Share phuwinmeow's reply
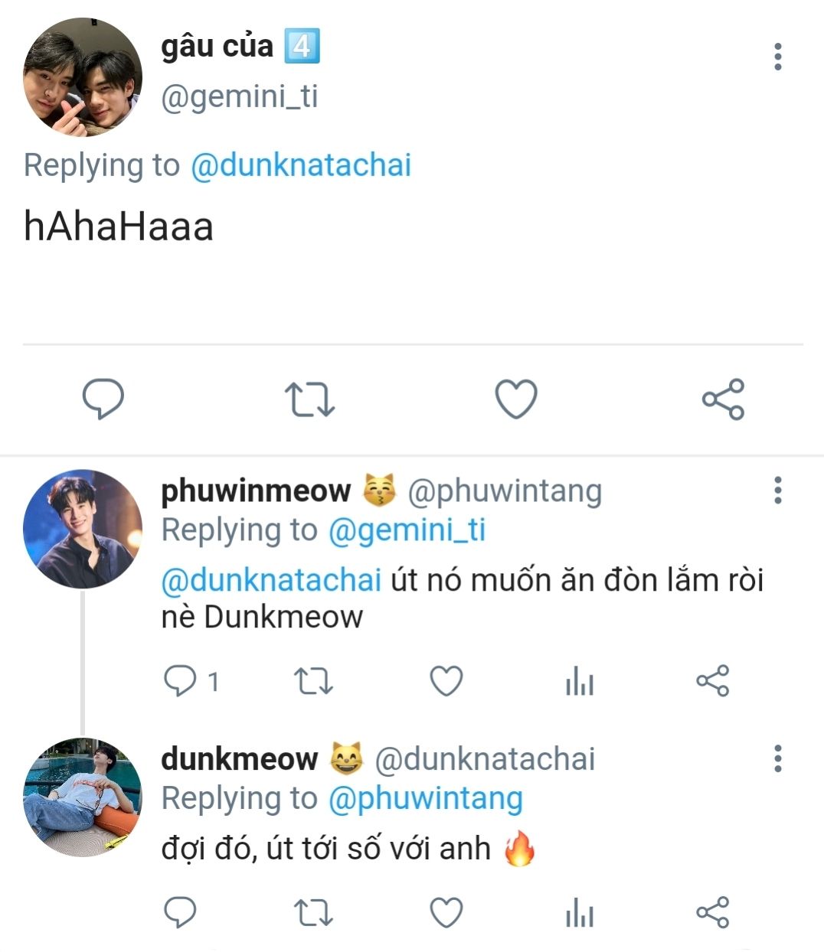This screenshot has width=824, height=952. [713, 680]
